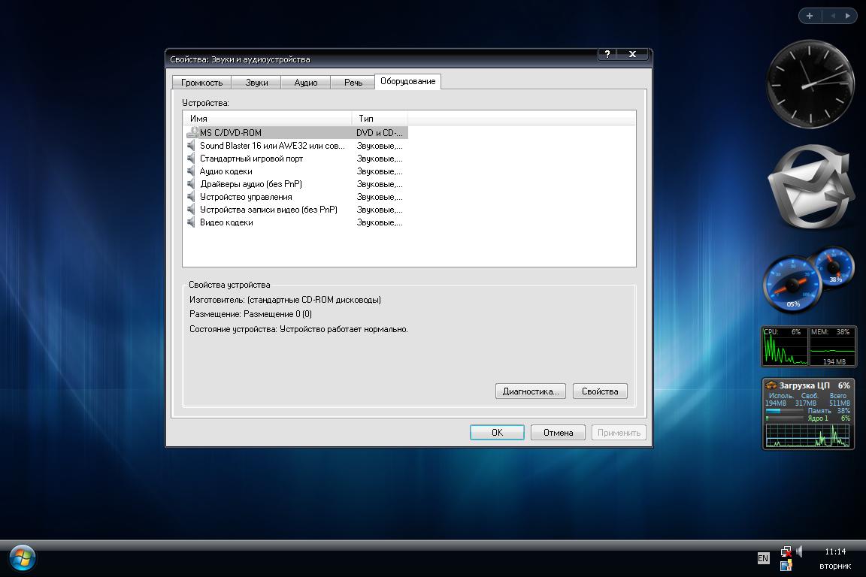Switch to the Громкость tab
Viewport: 866px width, 577px height.
(201, 83)
